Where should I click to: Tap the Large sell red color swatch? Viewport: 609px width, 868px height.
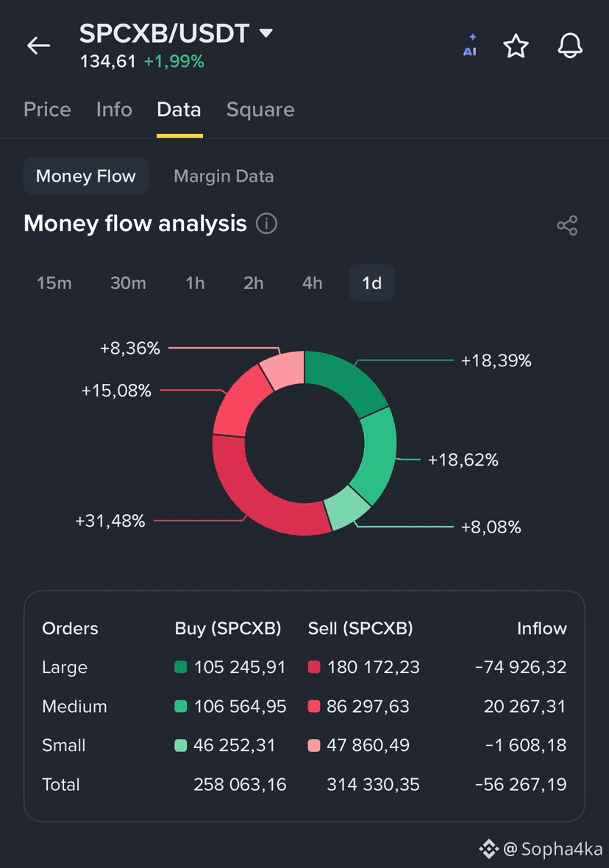tap(314, 667)
